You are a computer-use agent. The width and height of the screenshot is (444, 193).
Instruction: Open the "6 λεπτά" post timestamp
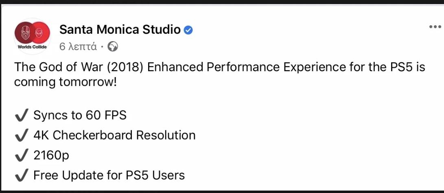pos(78,46)
